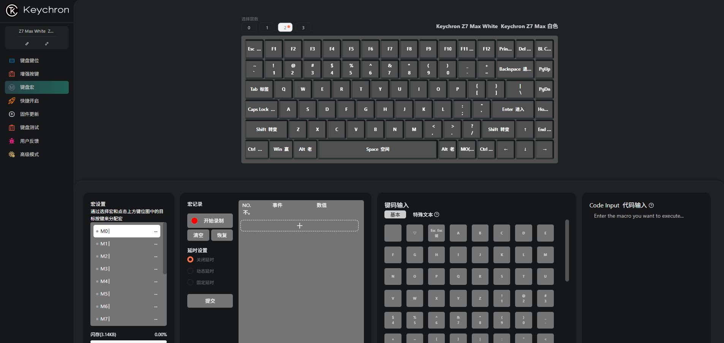724x343 pixels.
Task: Click the 清空 button
Action: pyautogui.click(x=198, y=235)
